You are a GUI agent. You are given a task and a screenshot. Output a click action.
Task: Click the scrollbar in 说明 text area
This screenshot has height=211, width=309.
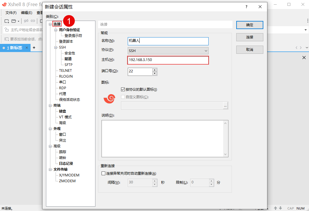(x=225, y=138)
